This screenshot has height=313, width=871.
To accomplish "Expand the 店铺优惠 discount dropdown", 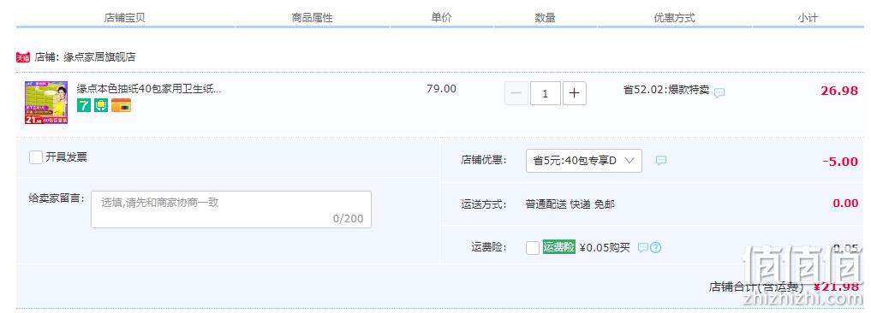I will 584,161.
